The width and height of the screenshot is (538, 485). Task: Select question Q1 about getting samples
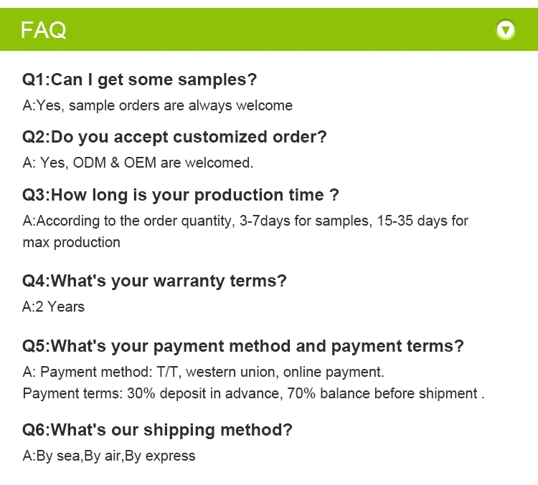[x=139, y=80]
